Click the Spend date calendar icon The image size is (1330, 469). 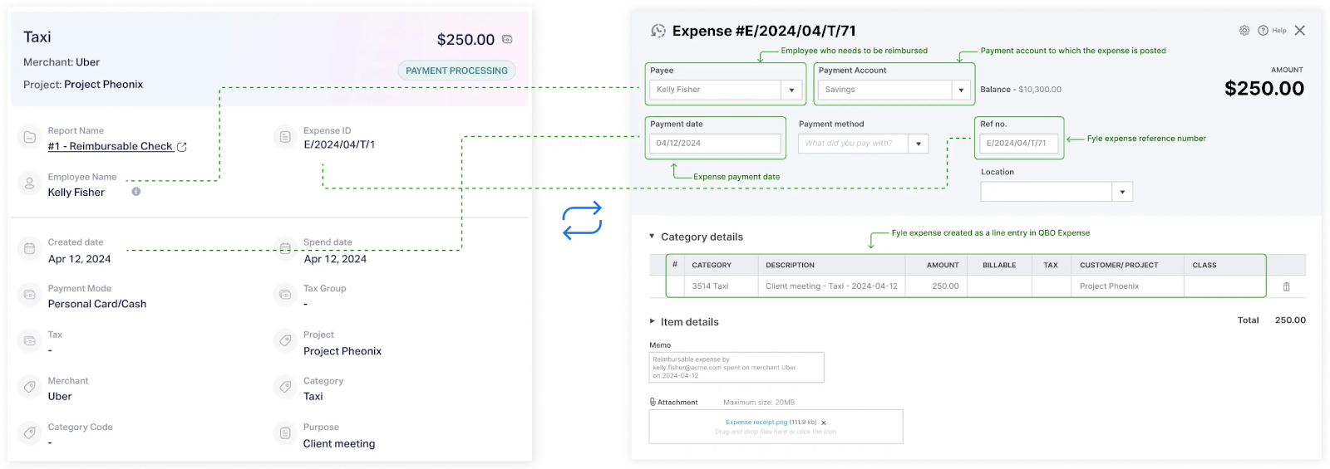285,248
